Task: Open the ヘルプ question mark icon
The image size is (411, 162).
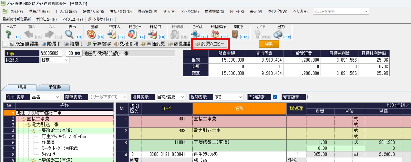Action: pyautogui.click(x=9, y=34)
